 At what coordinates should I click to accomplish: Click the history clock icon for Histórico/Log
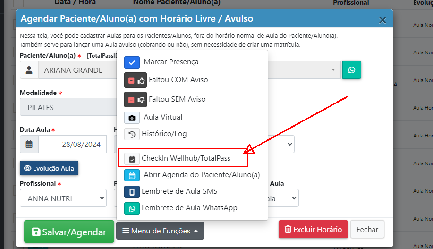pyautogui.click(x=132, y=134)
